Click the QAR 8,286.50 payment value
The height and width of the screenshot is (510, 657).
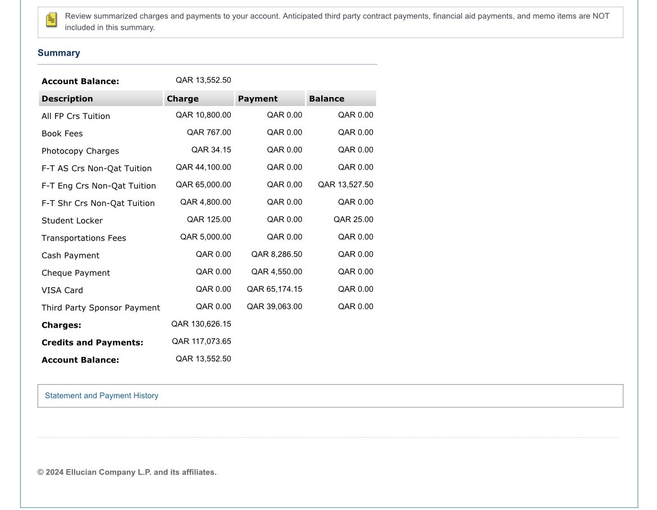pos(276,254)
